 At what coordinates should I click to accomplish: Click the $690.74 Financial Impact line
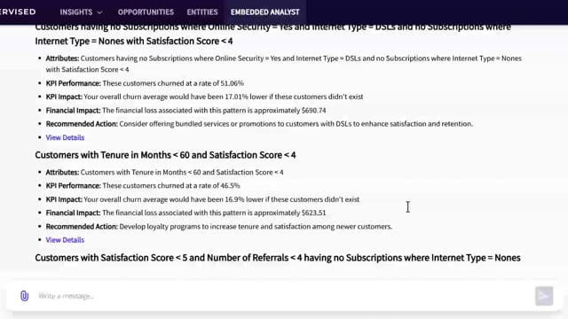[x=185, y=110]
